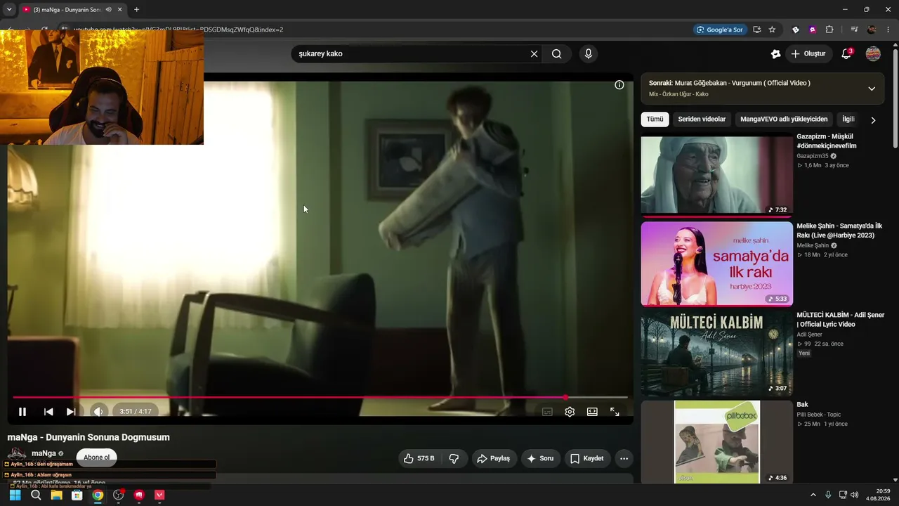Clear the YouTube search box text

[534, 54]
